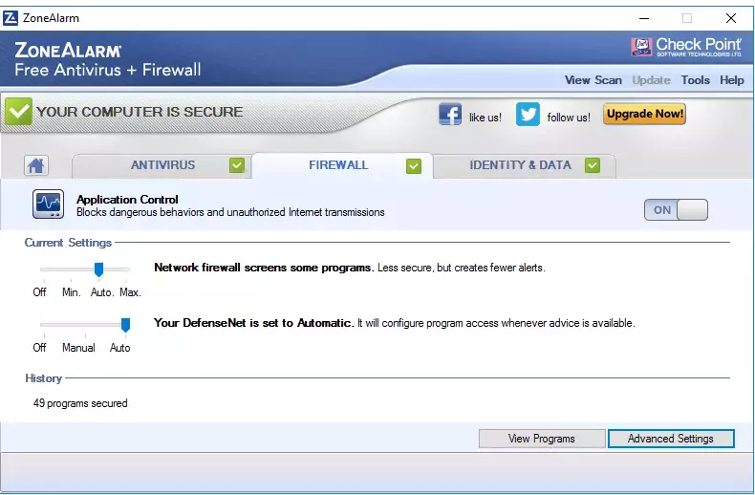The height and width of the screenshot is (495, 755).
Task: Open the Scan menu
Action: tap(608, 80)
